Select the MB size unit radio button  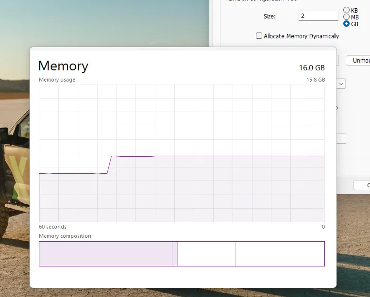coord(346,17)
